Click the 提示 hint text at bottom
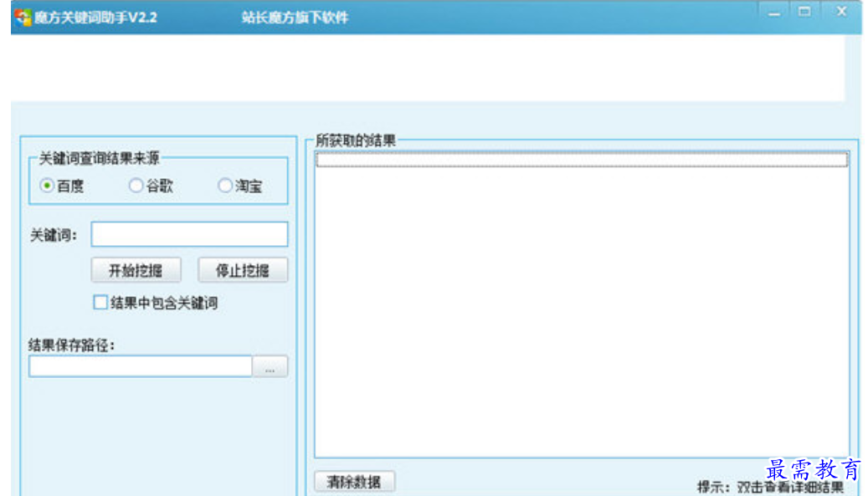The width and height of the screenshot is (868, 496). (x=770, y=487)
